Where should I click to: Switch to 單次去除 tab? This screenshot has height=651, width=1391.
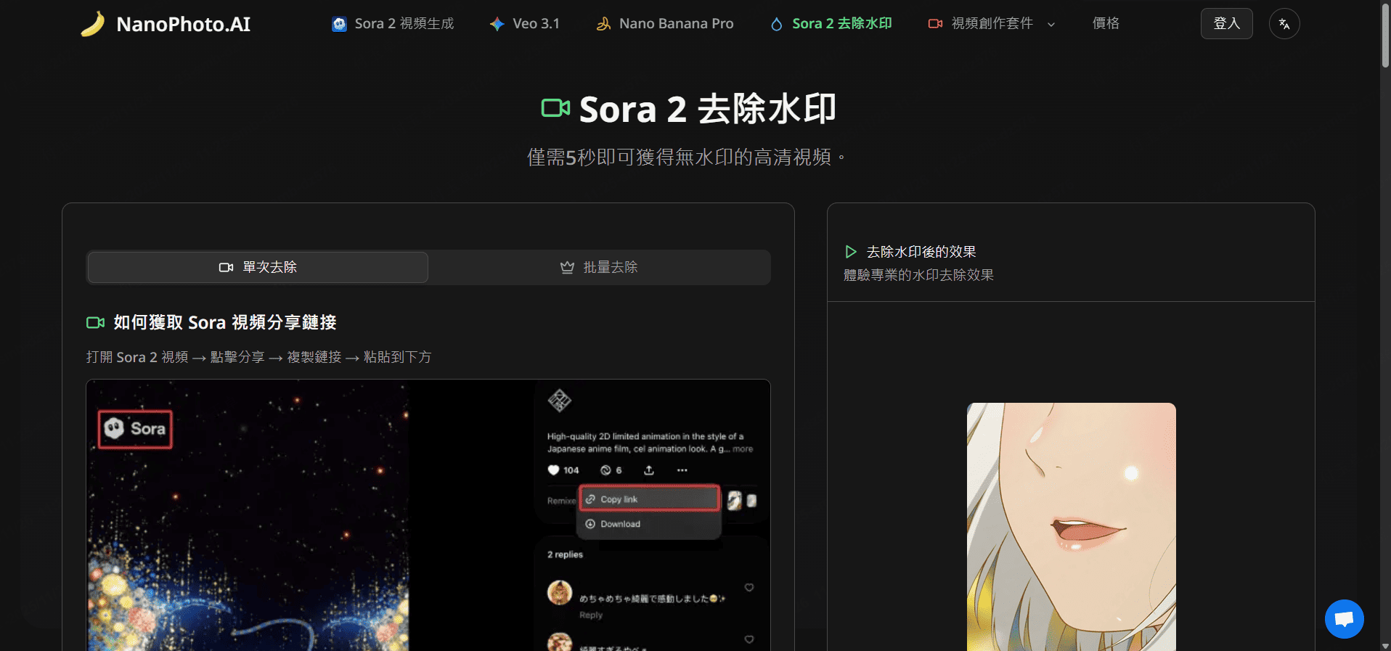(258, 267)
